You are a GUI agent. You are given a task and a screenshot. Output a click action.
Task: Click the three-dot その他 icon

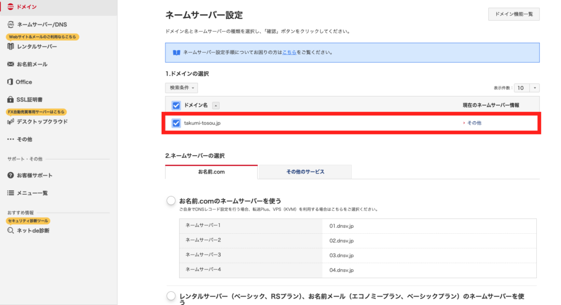(10, 139)
